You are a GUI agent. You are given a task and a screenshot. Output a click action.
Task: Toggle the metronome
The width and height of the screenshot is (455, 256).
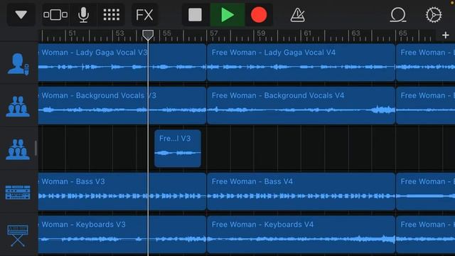click(x=297, y=15)
